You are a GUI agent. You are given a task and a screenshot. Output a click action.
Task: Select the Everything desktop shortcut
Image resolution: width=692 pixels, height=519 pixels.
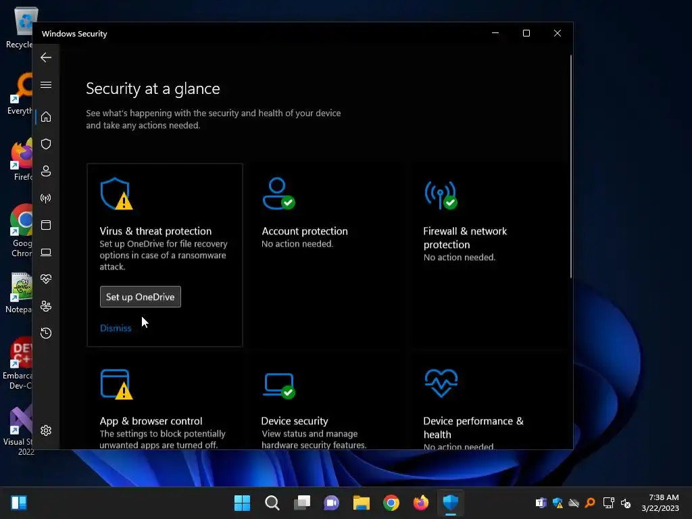pyautogui.click(x=20, y=93)
